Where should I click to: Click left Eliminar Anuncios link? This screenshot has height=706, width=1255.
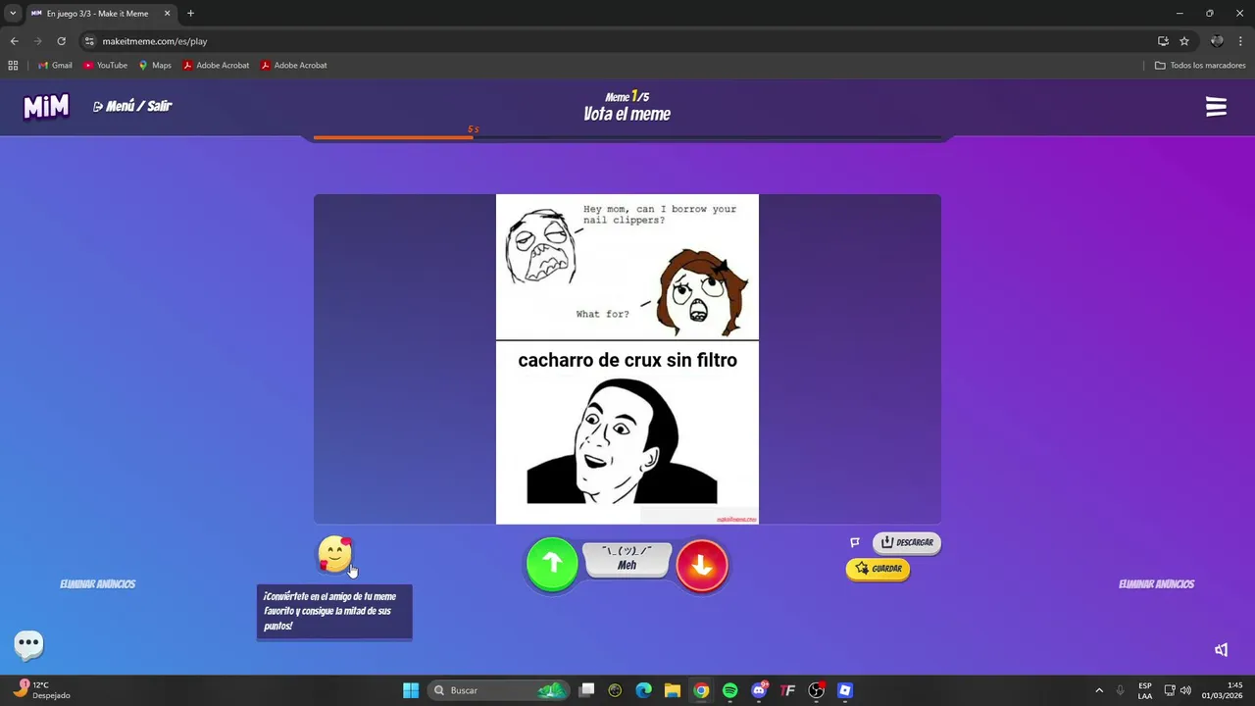click(98, 584)
